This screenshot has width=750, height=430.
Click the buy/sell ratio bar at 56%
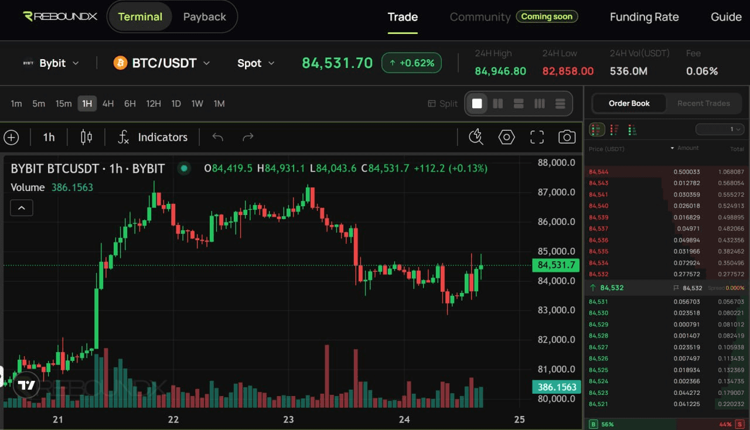666,424
